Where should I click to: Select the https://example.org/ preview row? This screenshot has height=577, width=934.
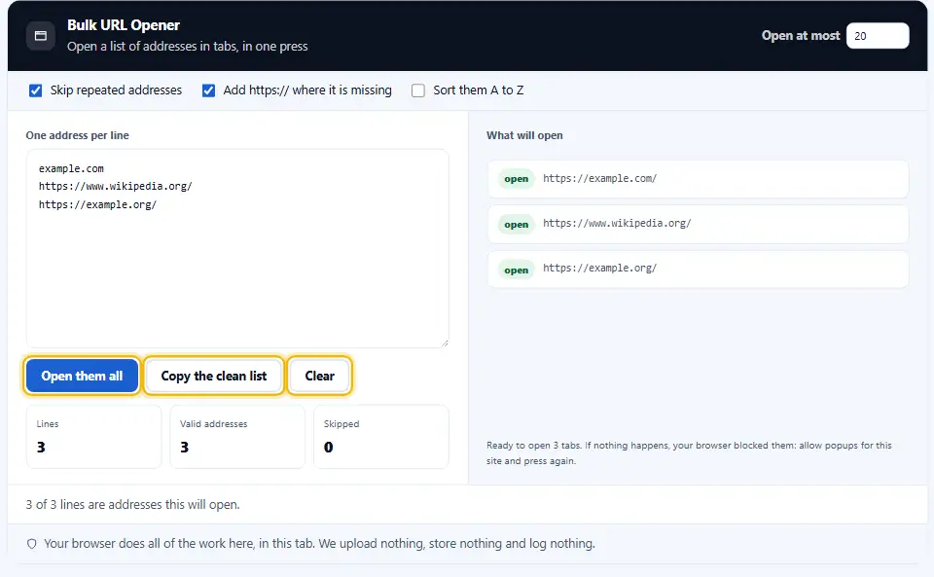pyautogui.click(x=699, y=270)
